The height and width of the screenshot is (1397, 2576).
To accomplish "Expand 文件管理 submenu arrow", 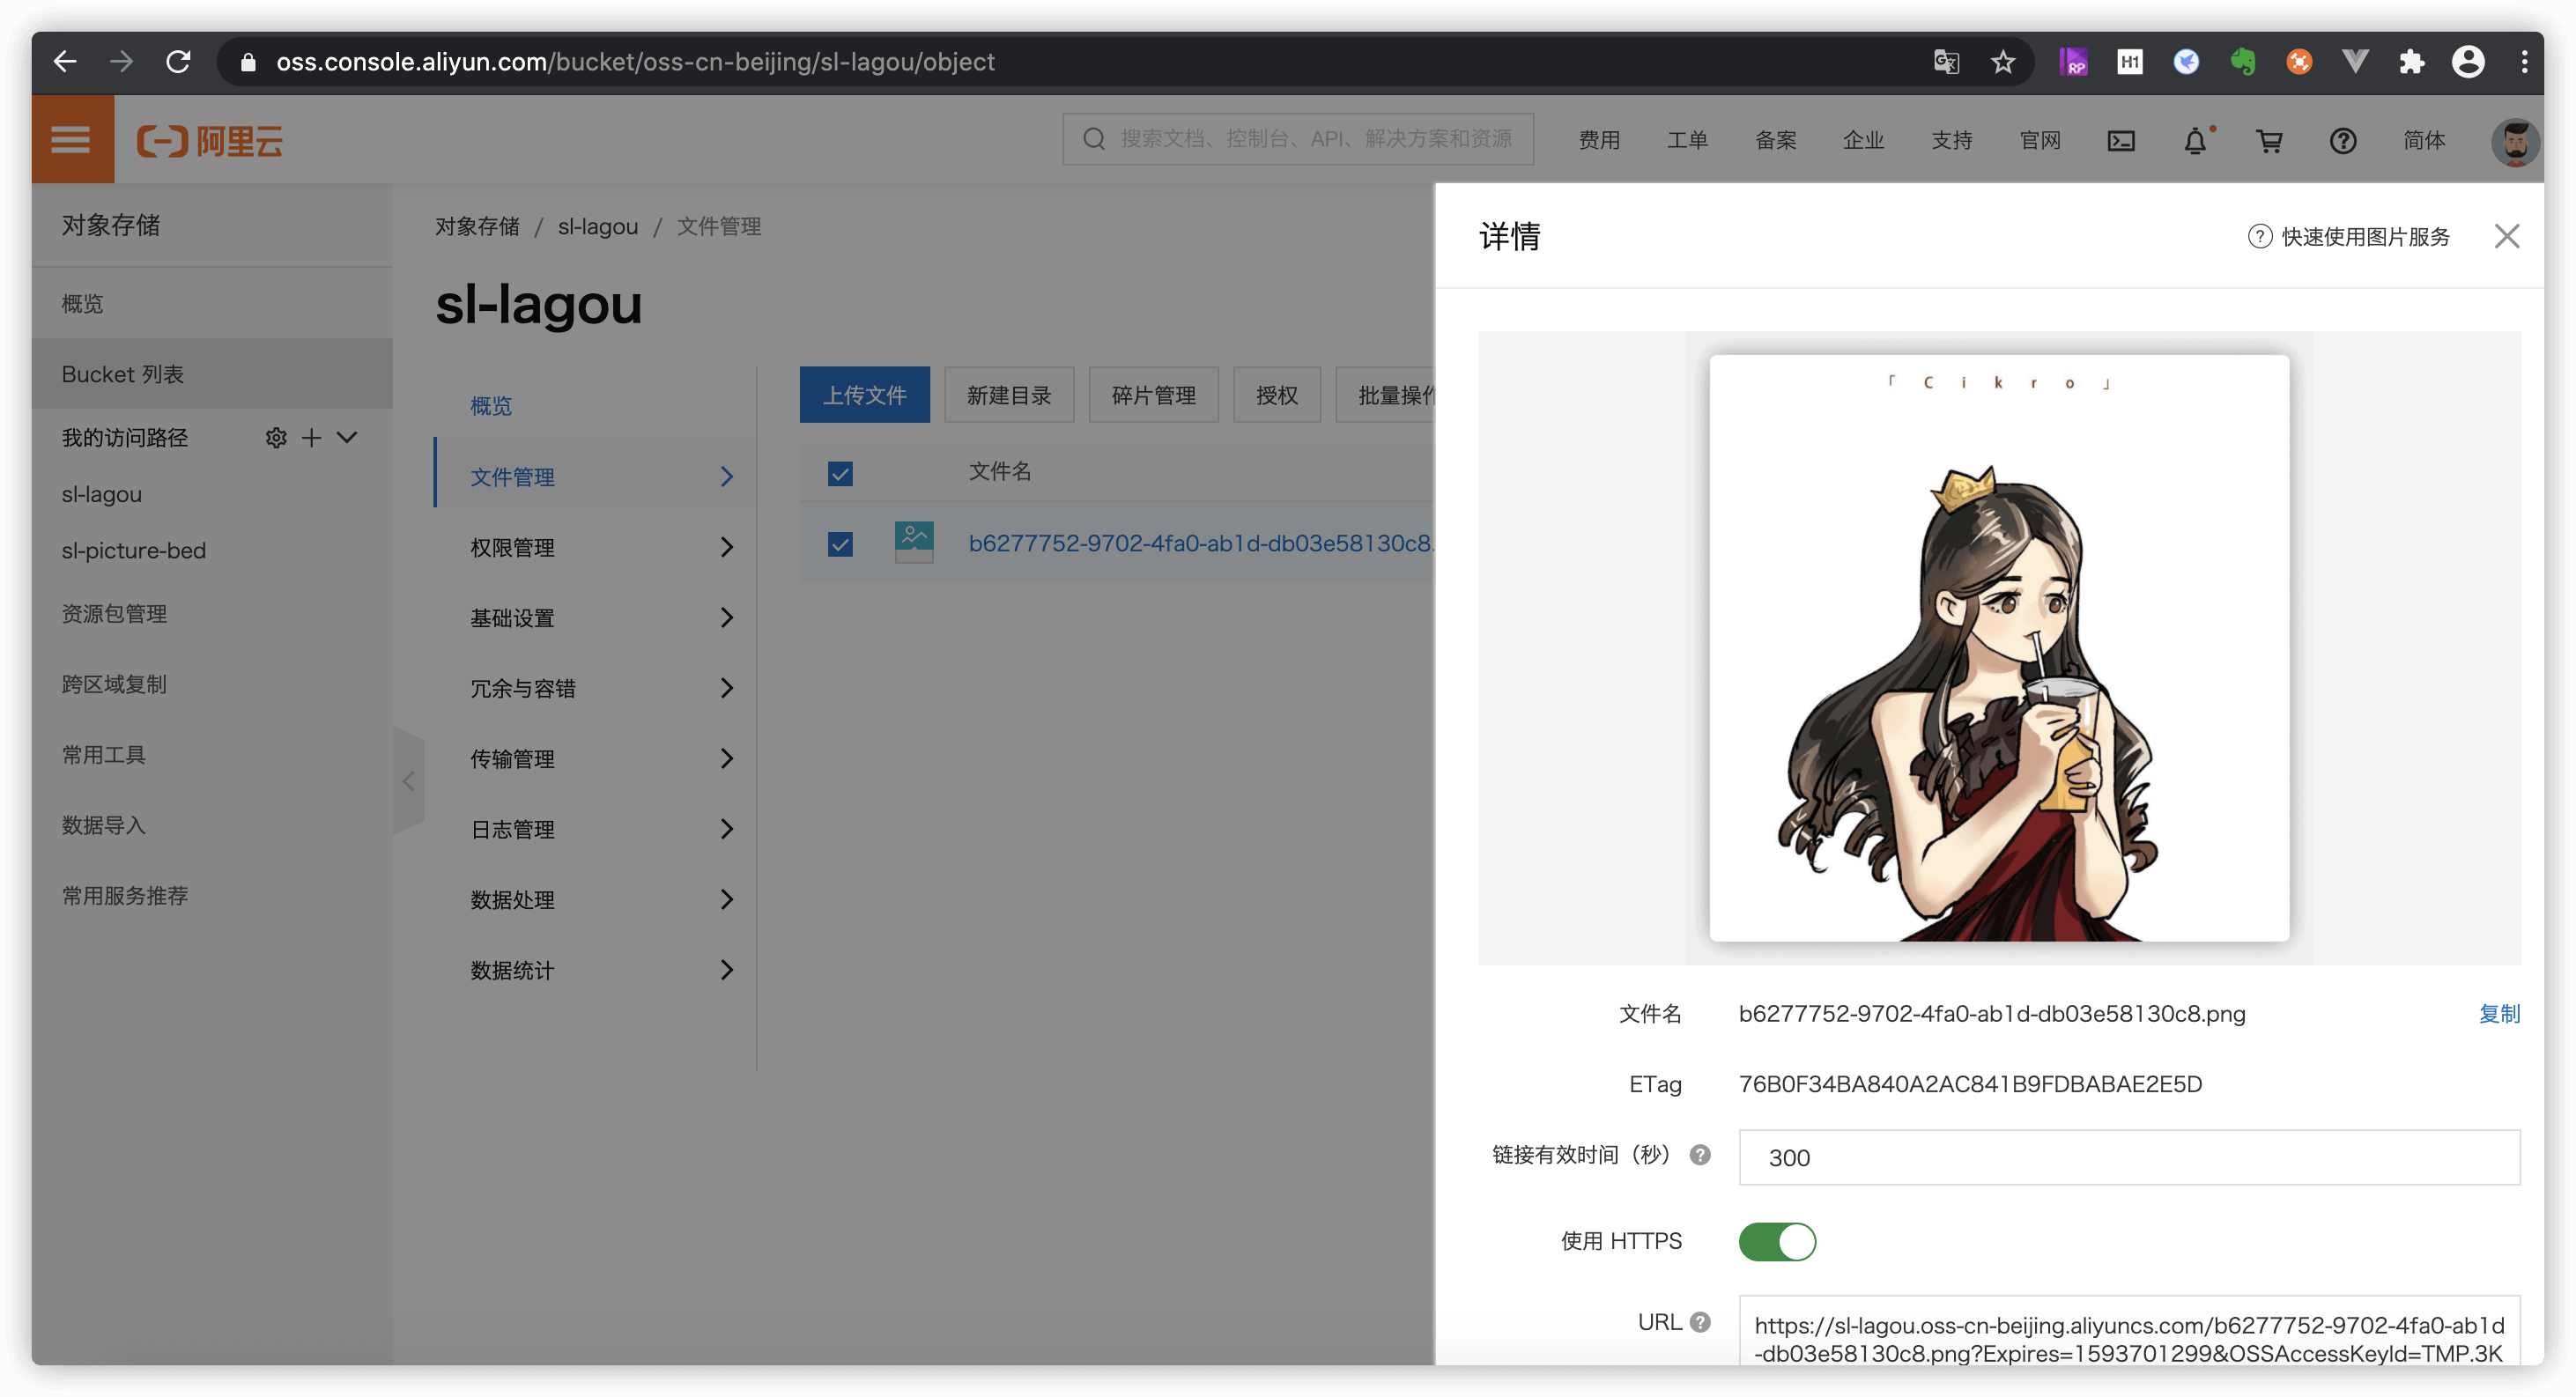I will (x=727, y=477).
